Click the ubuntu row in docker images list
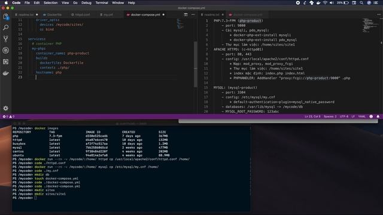Viewport: 383px width, 215px height. (x=91, y=155)
